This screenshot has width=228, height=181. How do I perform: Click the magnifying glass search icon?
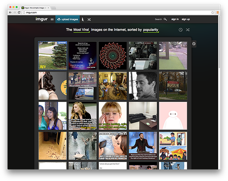[165, 19]
